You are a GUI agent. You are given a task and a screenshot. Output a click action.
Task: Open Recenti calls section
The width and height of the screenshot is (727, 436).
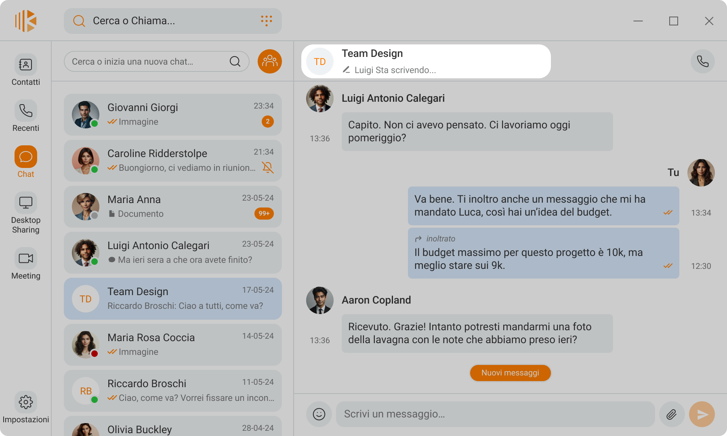tap(26, 116)
